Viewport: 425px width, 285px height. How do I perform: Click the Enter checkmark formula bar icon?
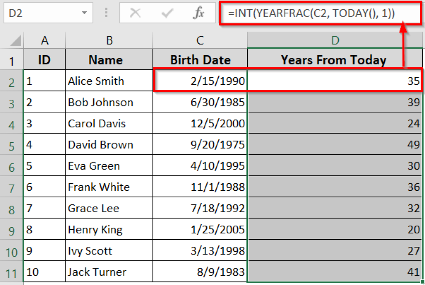(167, 13)
